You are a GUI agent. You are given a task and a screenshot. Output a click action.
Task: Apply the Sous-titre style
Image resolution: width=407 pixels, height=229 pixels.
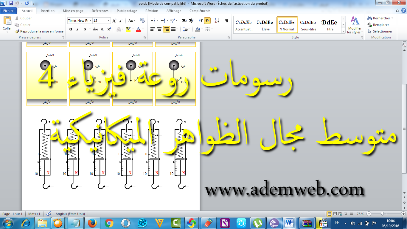coord(309,25)
